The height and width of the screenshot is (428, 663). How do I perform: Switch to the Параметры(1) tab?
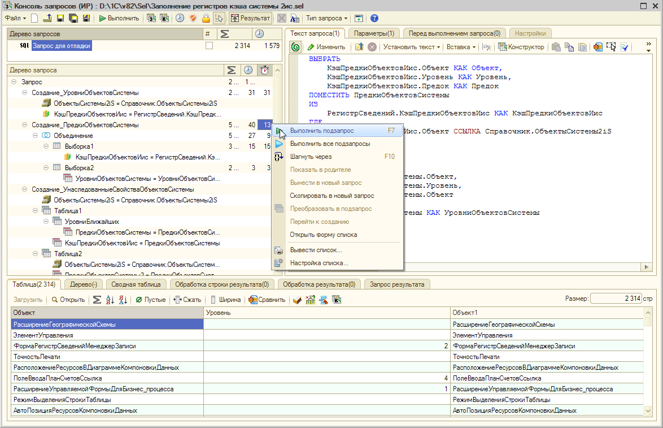373,33
